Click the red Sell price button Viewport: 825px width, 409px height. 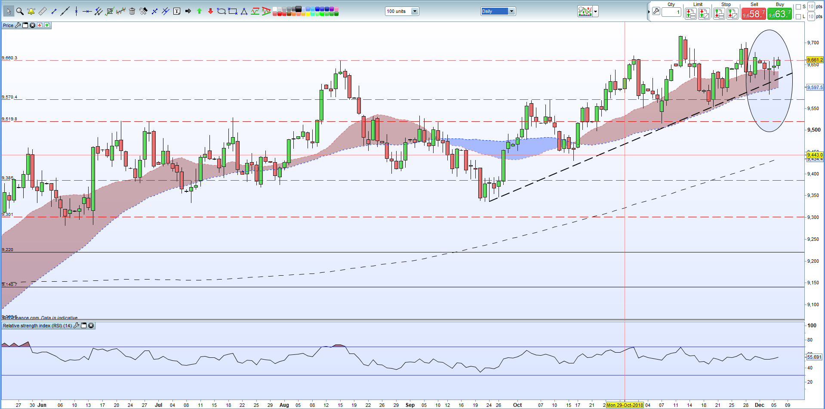754,14
